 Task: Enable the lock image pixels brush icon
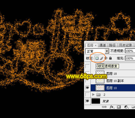101,58
